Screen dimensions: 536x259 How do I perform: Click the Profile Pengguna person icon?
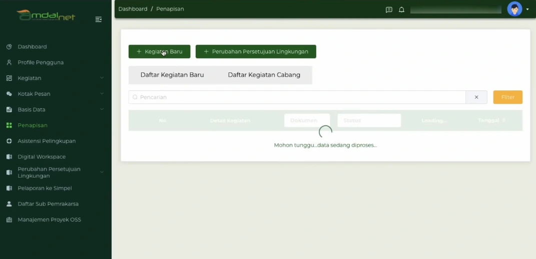tap(9, 62)
